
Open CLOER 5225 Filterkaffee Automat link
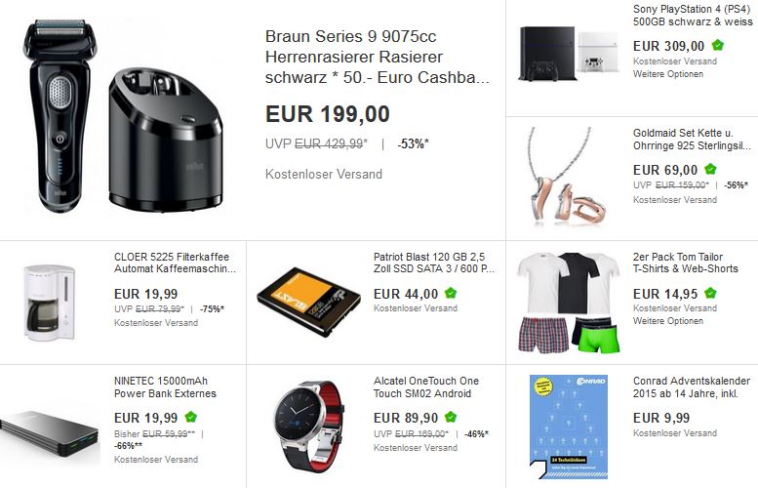click(x=175, y=263)
